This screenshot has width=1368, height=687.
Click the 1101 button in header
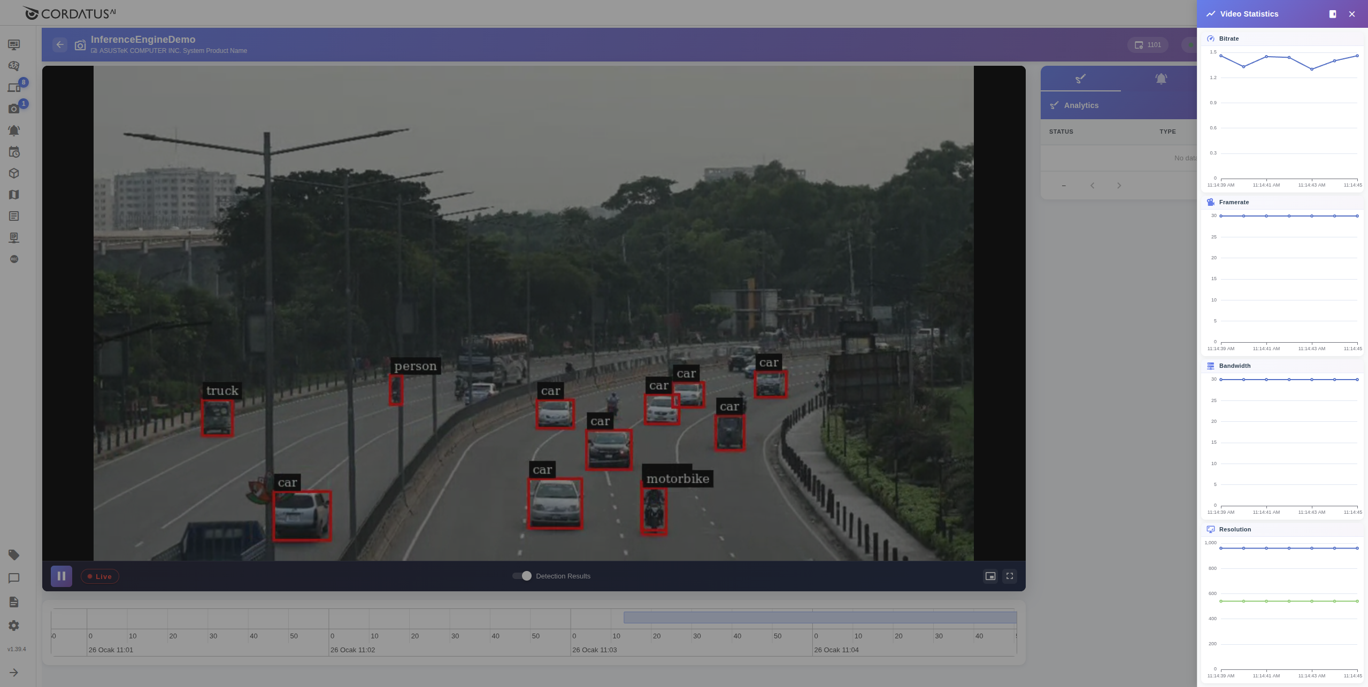(1148, 45)
